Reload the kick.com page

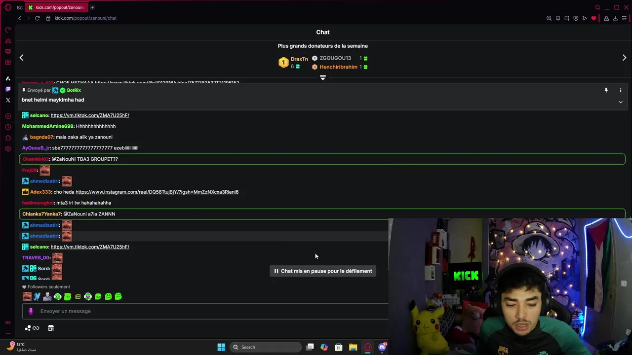pos(37,18)
